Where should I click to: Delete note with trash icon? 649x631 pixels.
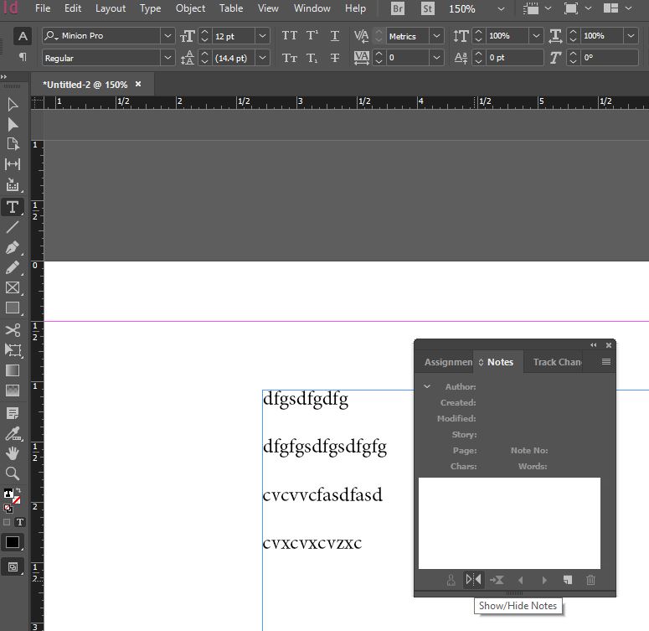(590, 580)
